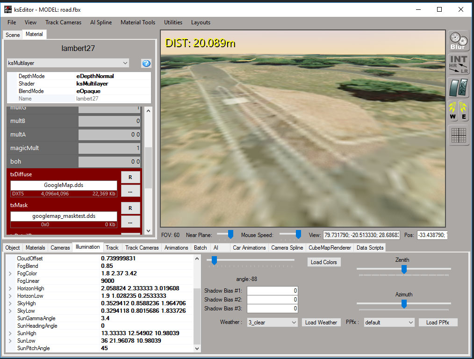Switch to the Object tab
474x359 pixels.
(13, 248)
